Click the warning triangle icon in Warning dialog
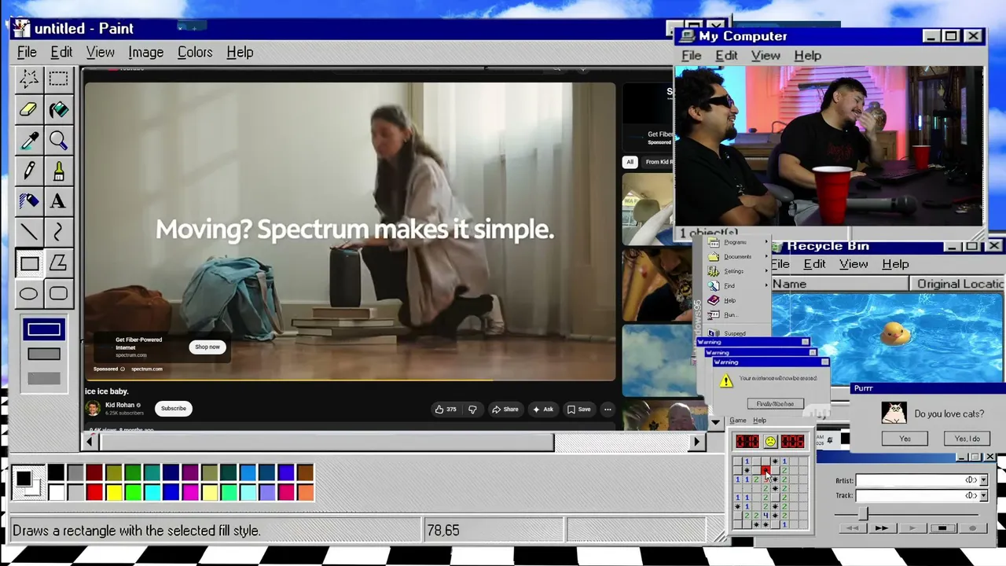This screenshot has width=1006, height=566. (x=726, y=381)
